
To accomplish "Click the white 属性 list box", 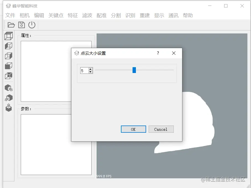I will tap(56, 71).
